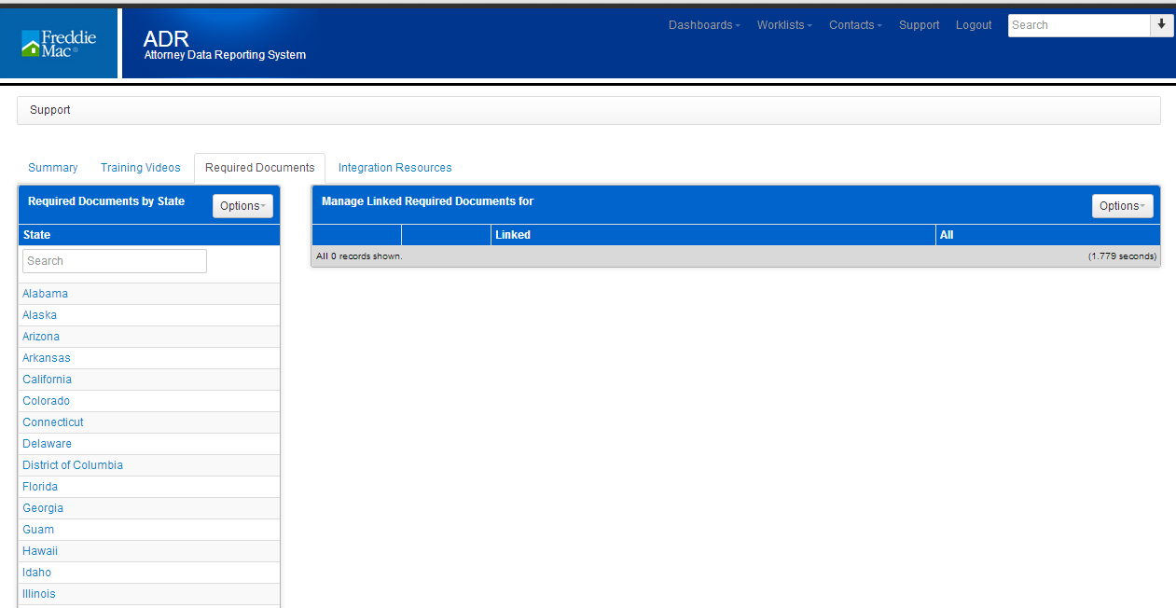
Task: Select Arkansas from the state list
Action: click(x=47, y=358)
